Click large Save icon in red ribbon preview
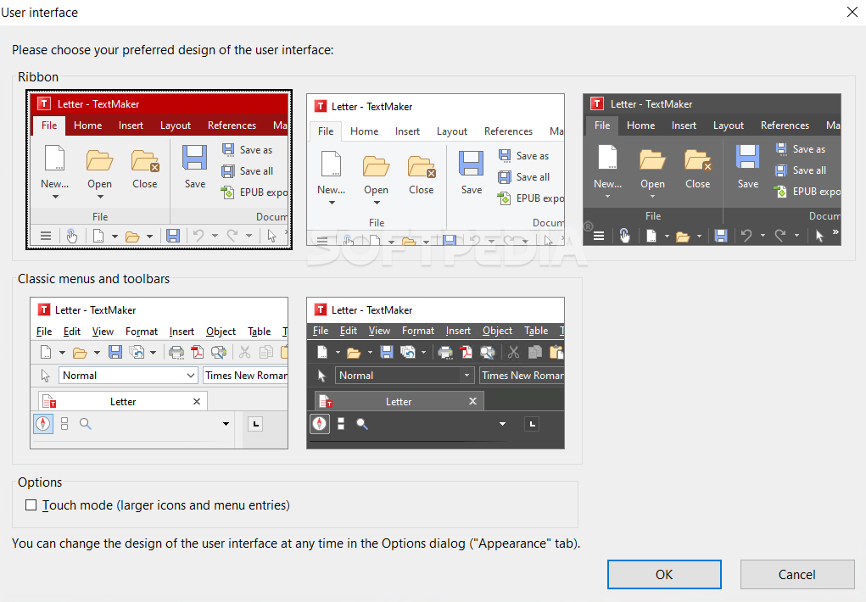 pyautogui.click(x=194, y=158)
